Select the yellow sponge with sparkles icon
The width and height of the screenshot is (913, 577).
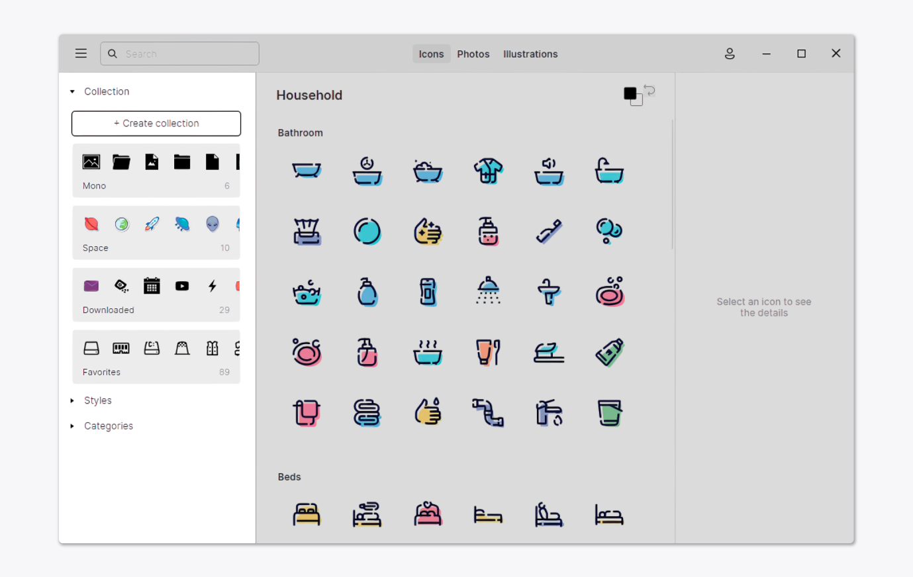tap(428, 231)
